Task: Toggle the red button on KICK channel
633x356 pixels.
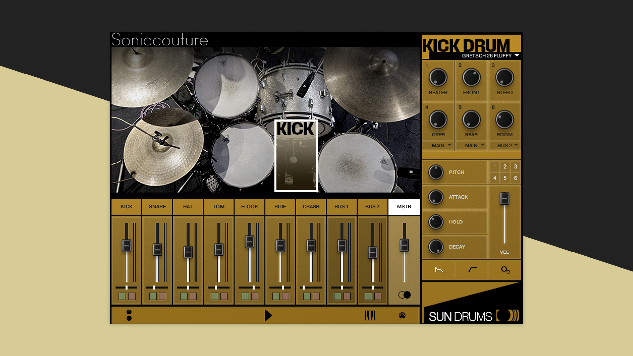Action: pyautogui.click(x=132, y=296)
